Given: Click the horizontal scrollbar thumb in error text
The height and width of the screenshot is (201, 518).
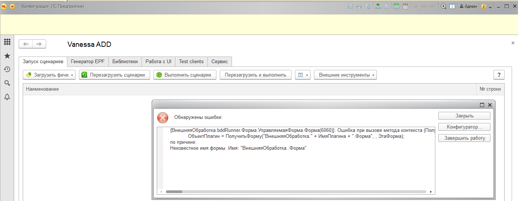Looking at the screenshot, I should coord(174,192).
